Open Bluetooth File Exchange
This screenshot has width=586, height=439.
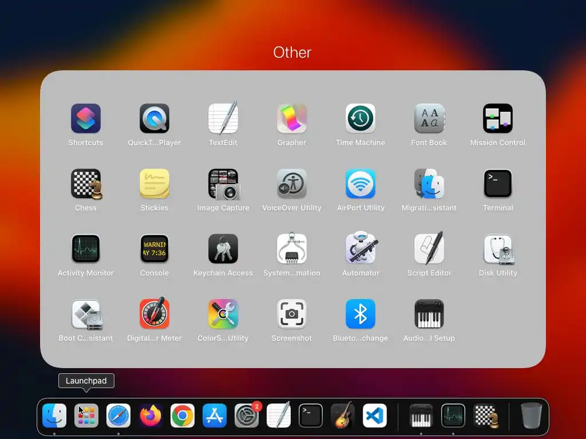pos(361,314)
